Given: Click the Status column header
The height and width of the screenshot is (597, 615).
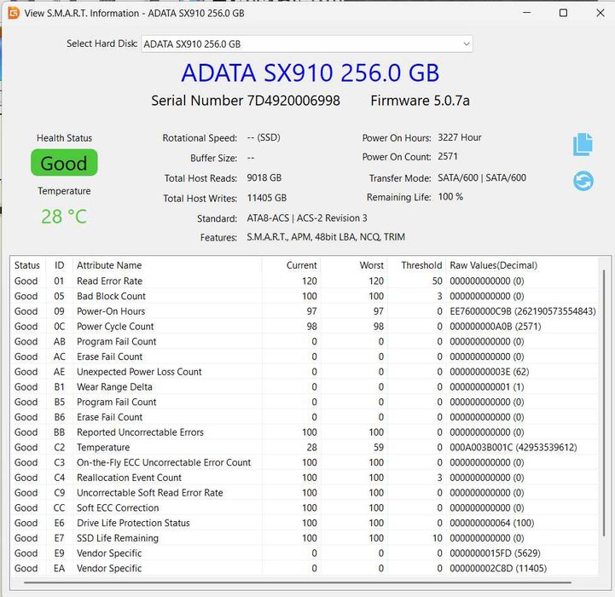Looking at the screenshot, I should 27,265.
